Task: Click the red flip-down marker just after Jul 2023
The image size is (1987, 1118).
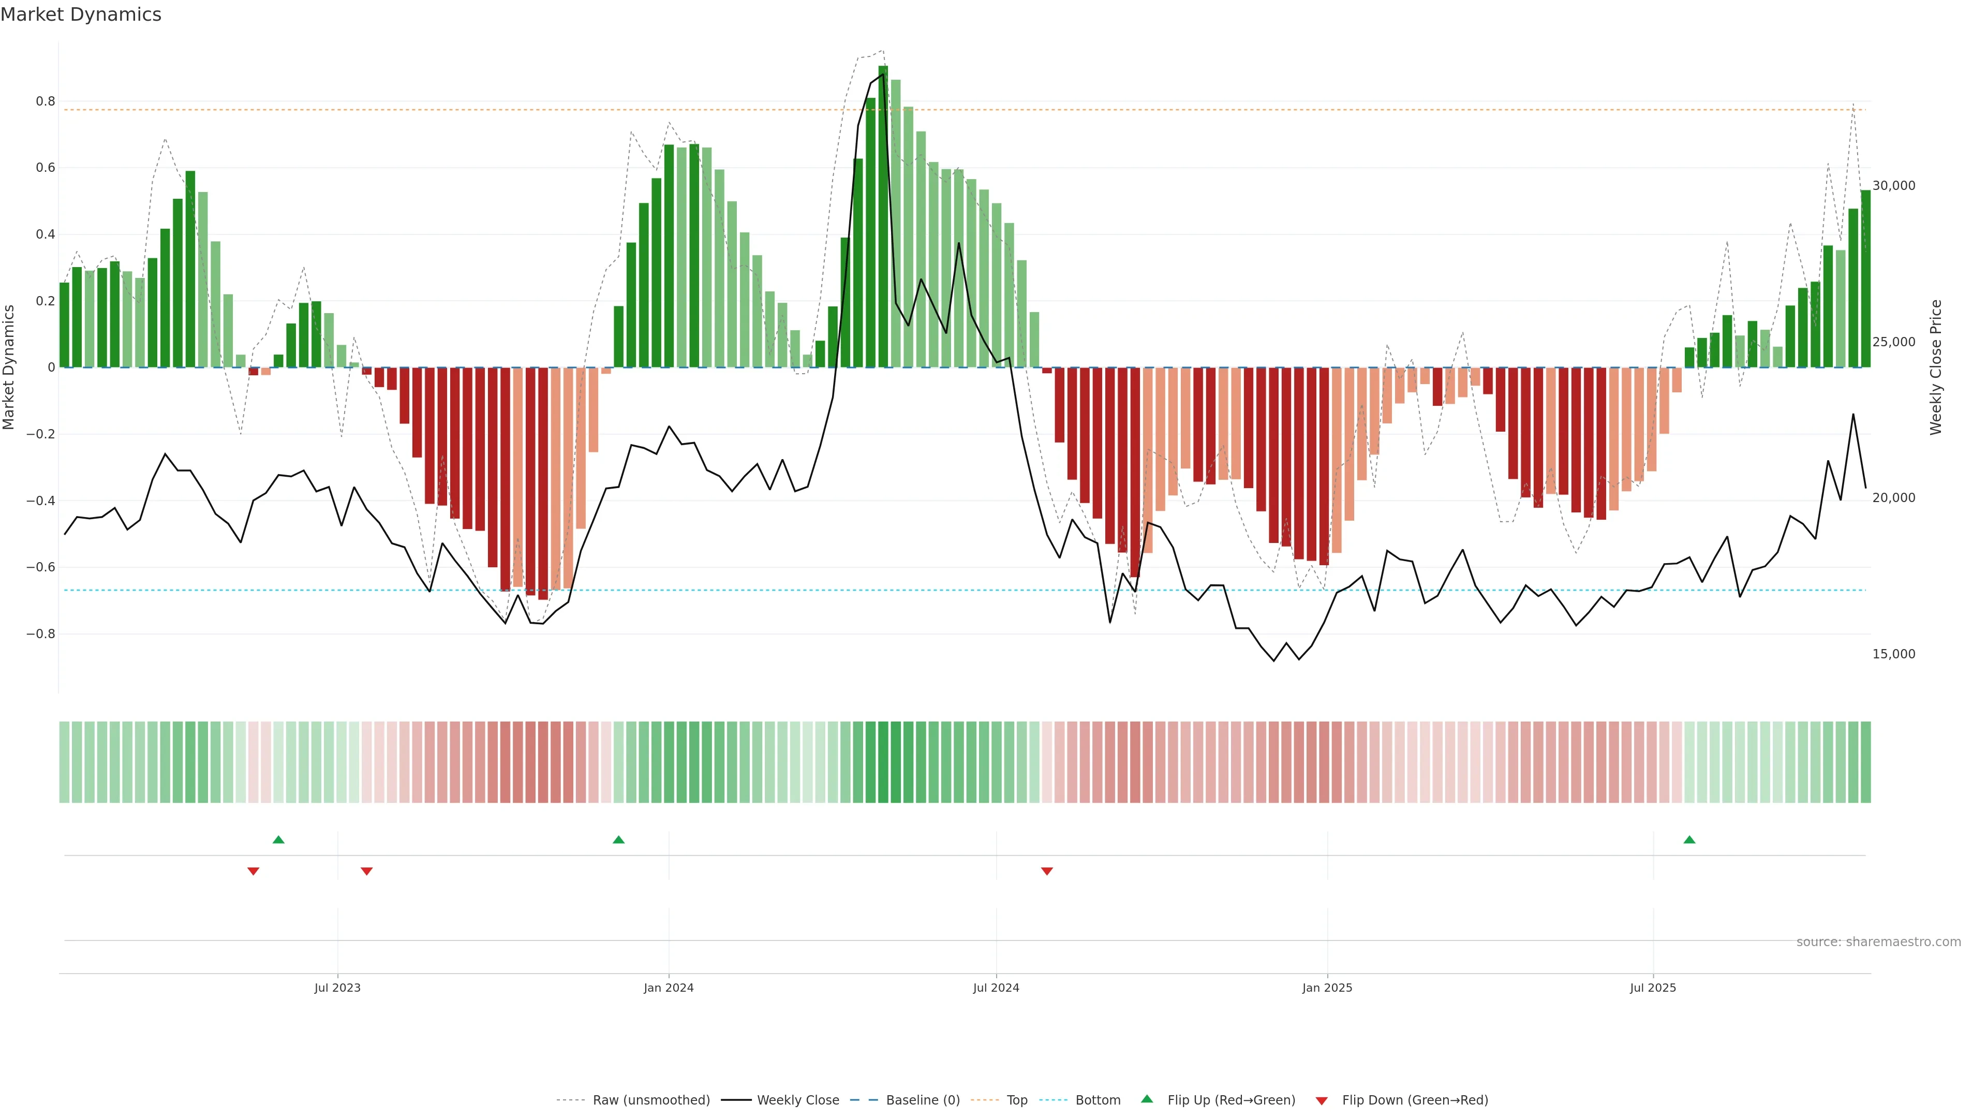Action: [x=366, y=871]
